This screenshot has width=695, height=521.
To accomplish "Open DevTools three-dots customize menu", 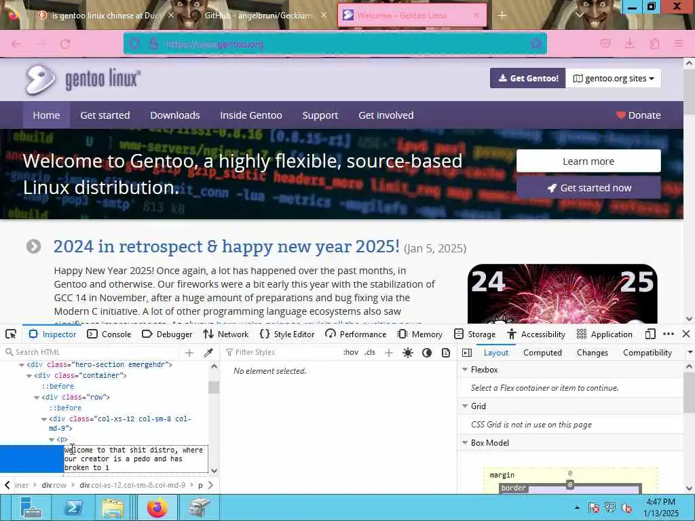I will [669, 334].
